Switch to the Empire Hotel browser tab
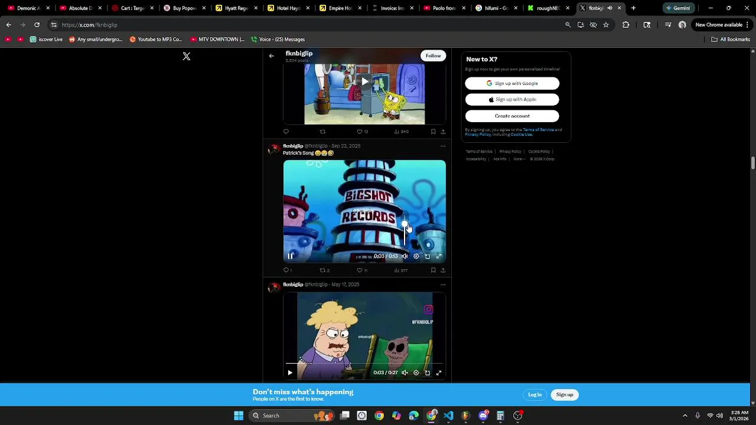Screen dimensions: 756x425 340,8
